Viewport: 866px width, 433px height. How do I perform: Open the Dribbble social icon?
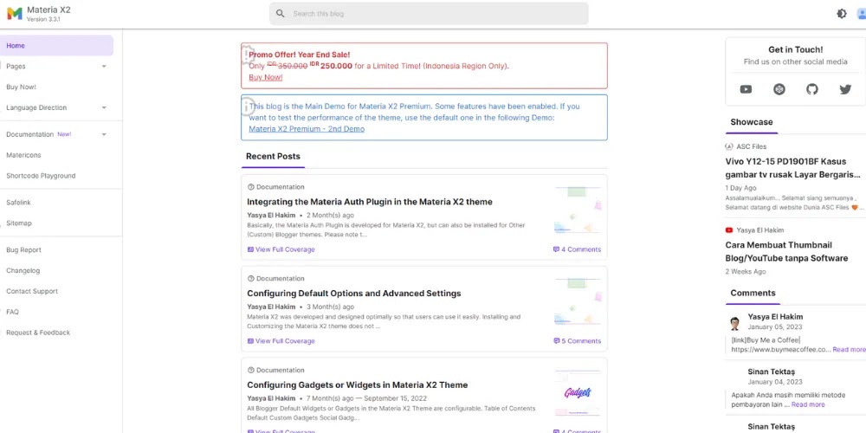pyautogui.click(x=779, y=89)
